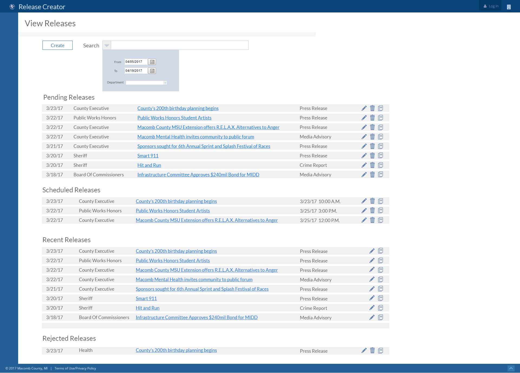The width and height of the screenshot is (520, 373).
Task: Copy pending Public Works Honors Student Artists release
Action: (x=381, y=118)
